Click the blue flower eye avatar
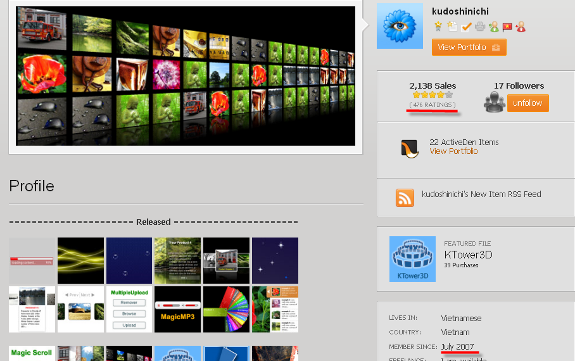575x361 pixels. pos(400,26)
